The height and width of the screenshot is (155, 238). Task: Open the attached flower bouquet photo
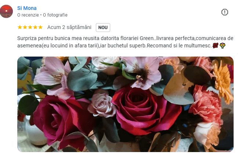tap(125, 104)
